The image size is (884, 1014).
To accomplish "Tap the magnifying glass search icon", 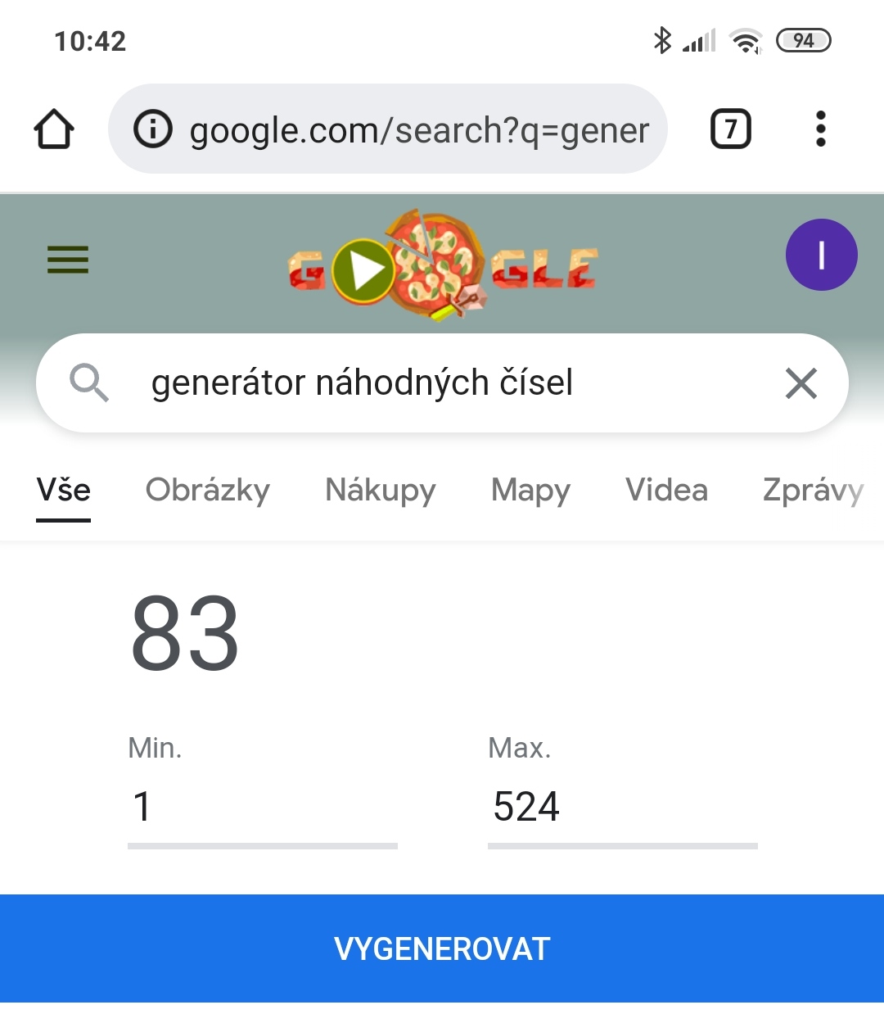I will click(x=89, y=383).
